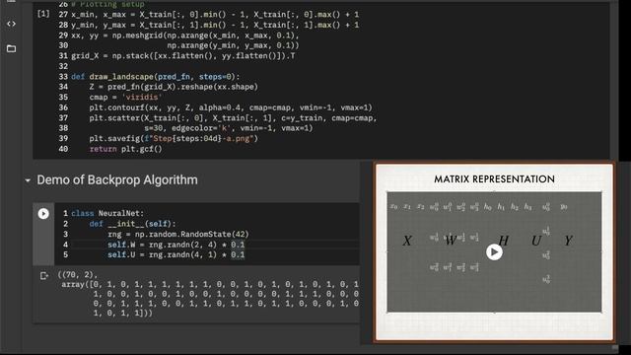Click the U matrix label in video
The height and width of the screenshot is (355, 631).
[536, 241]
